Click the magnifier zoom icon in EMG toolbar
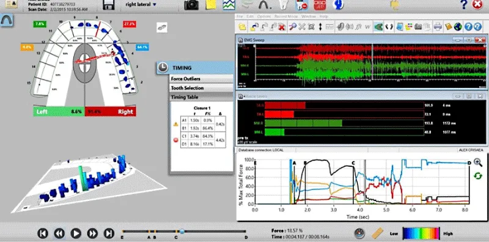 (x=292, y=27)
